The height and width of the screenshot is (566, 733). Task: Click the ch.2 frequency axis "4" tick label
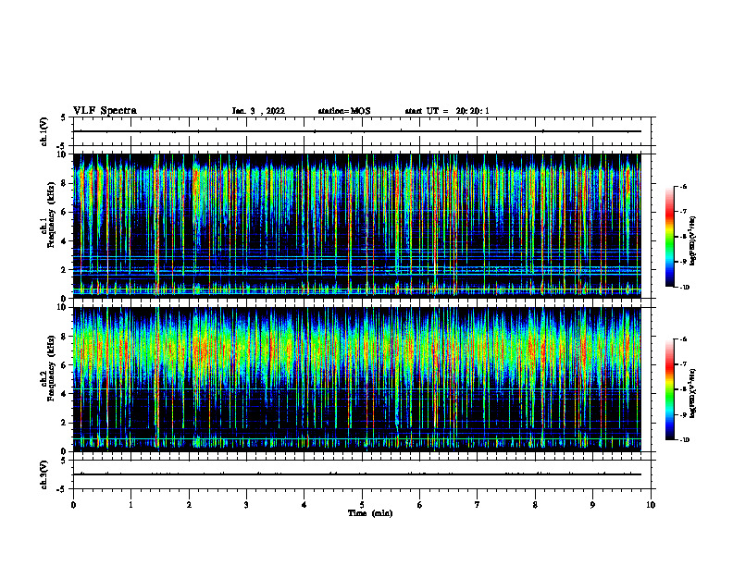[64, 394]
